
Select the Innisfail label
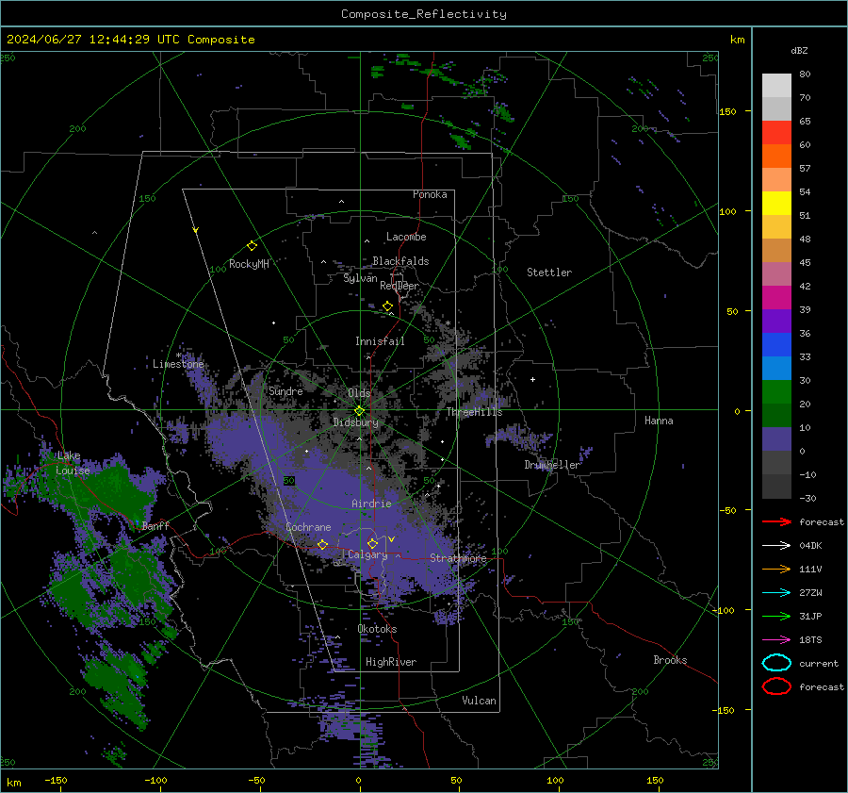(380, 341)
